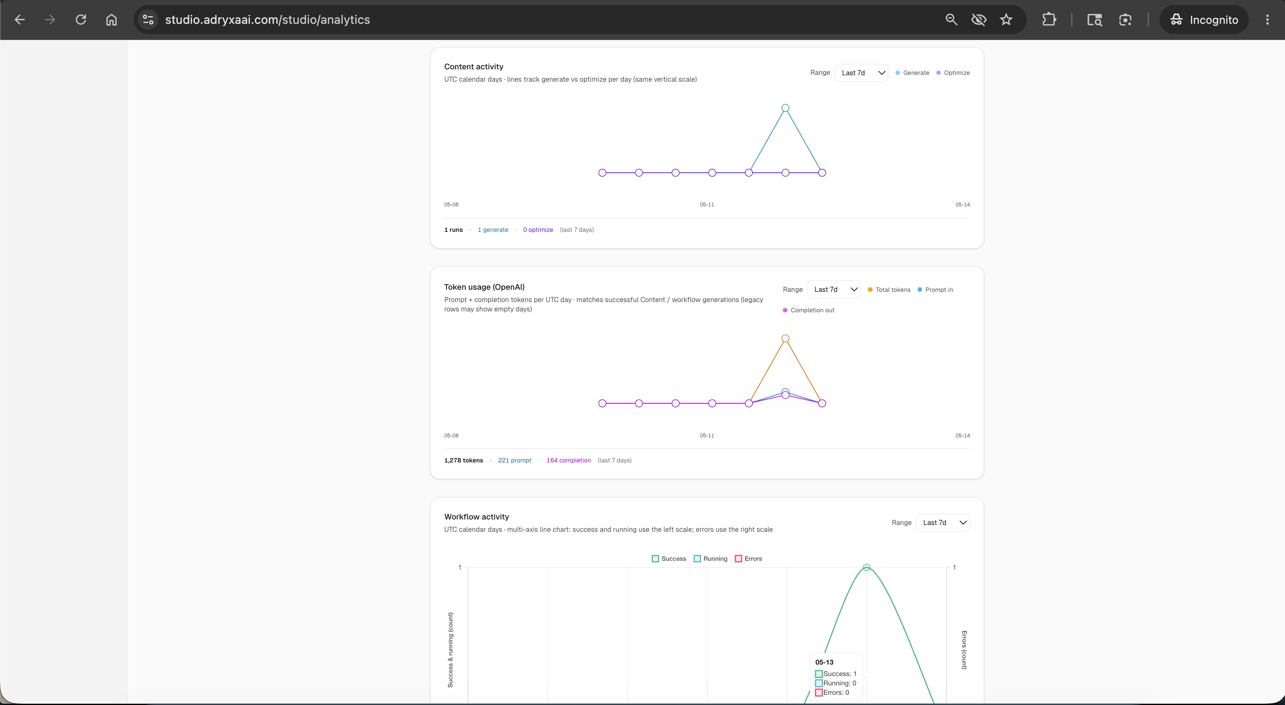
Task: Reload the analytics page
Action: 81,20
